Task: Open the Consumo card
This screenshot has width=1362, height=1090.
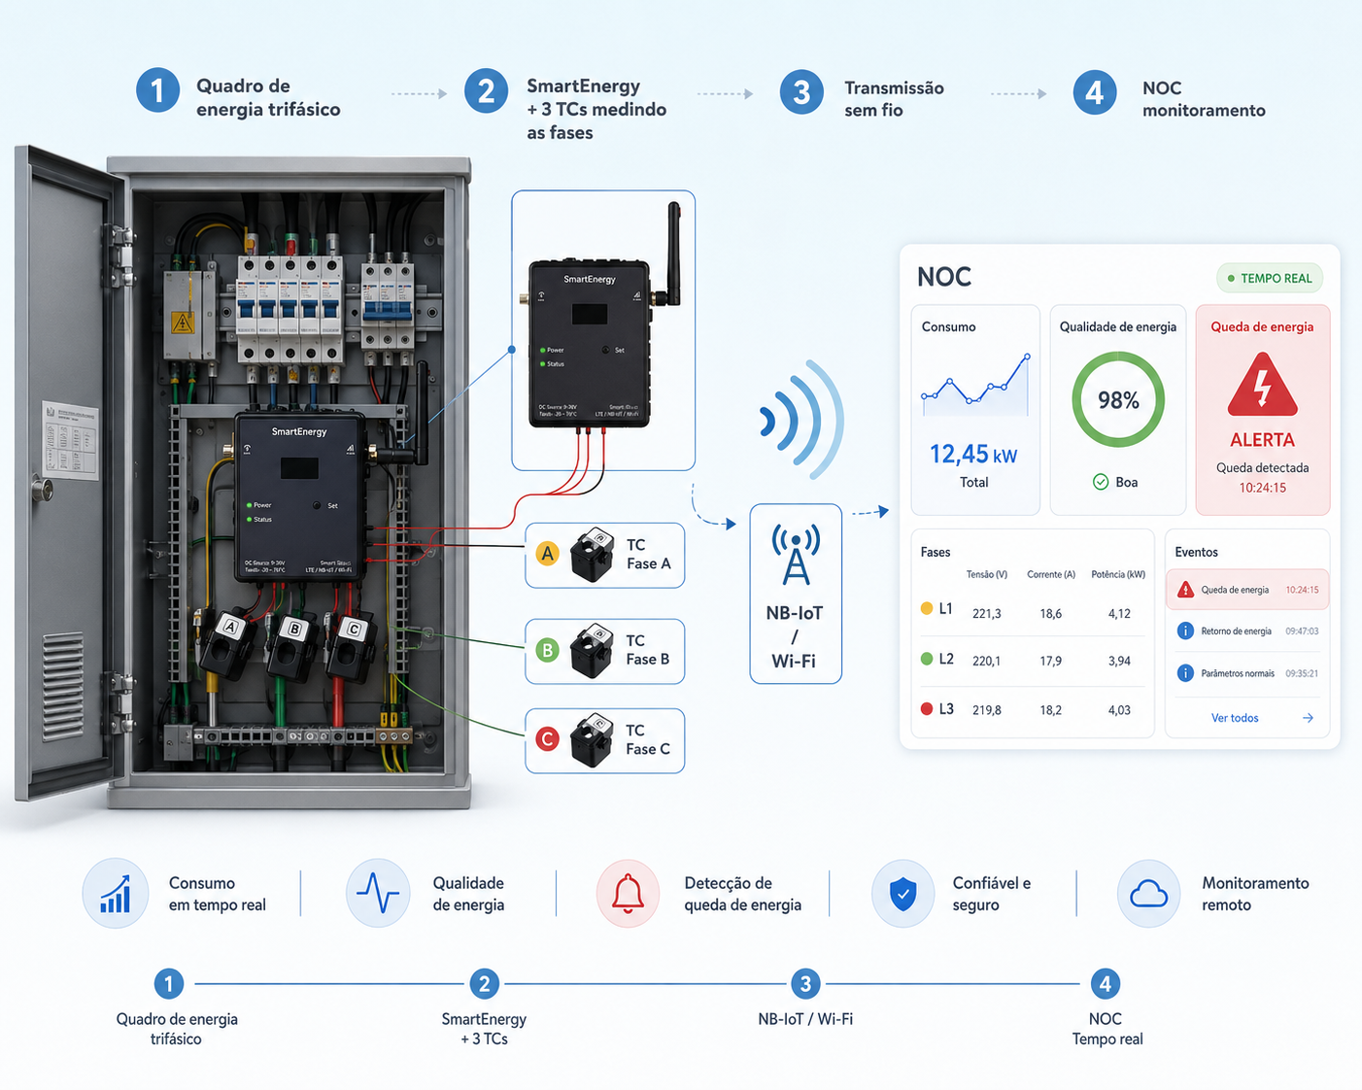Action: point(975,410)
